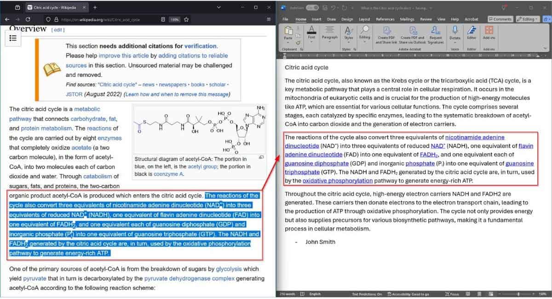Switch to Focus mode in Word status bar

click(452, 294)
